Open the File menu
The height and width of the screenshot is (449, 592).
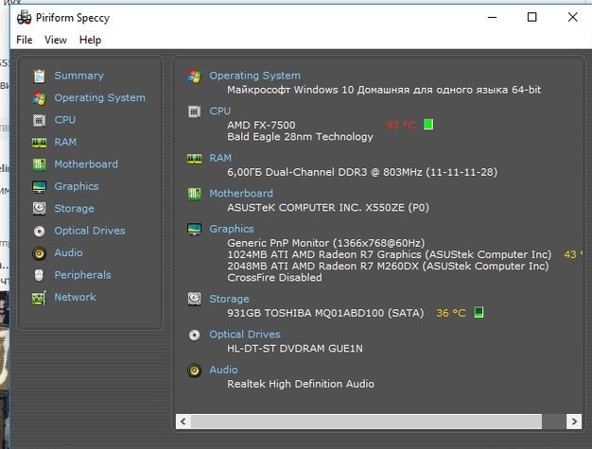click(x=25, y=40)
